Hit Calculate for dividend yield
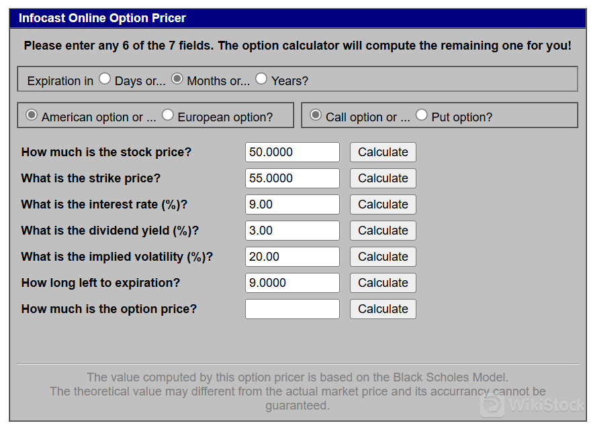Viewport: 591px width, 429px height. click(383, 231)
